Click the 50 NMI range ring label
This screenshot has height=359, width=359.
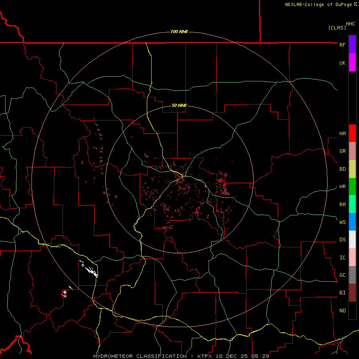(179, 105)
